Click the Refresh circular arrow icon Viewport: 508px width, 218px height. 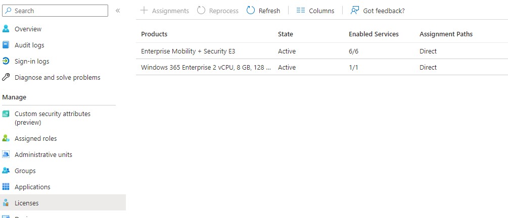251,11
